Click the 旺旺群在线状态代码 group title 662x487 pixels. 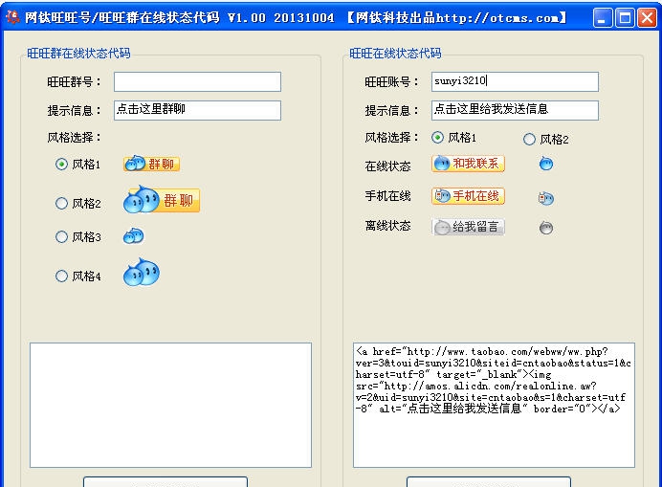(x=78, y=54)
